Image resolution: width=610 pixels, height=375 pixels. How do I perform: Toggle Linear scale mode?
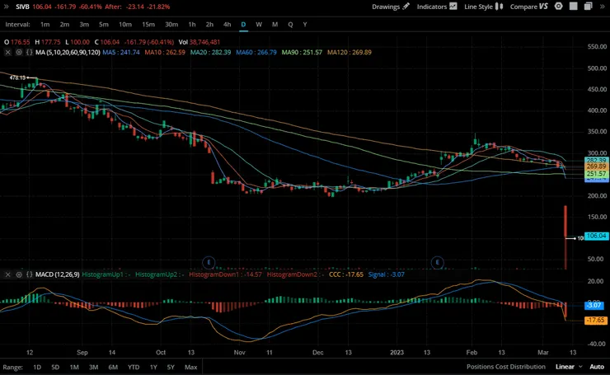pyautogui.click(x=565, y=367)
